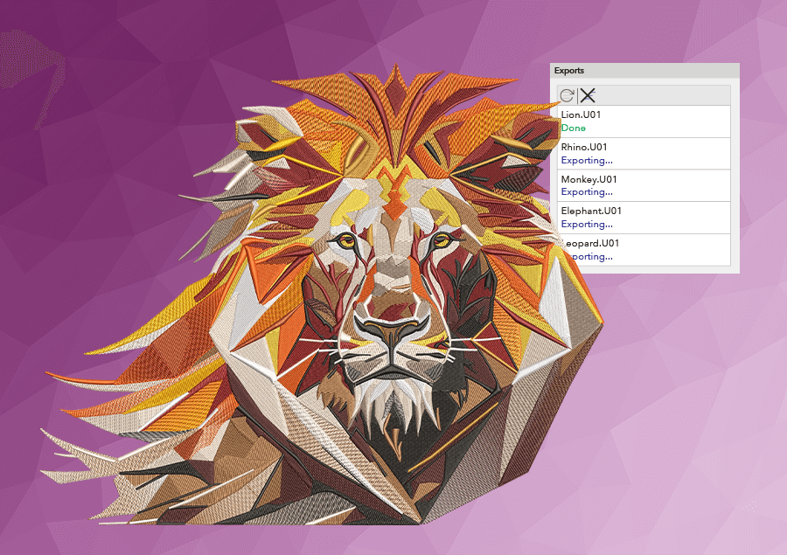Click the cancel X icon in Exports toolbar

pos(588,95)
